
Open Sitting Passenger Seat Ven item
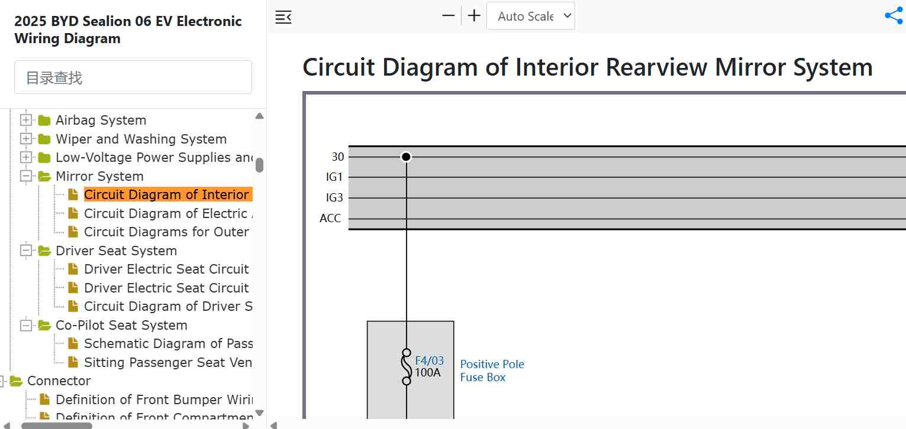(x=167, y=362)
